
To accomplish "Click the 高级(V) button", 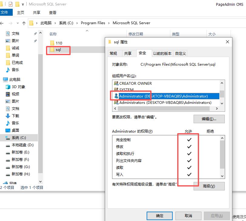I will click(209, 186).
